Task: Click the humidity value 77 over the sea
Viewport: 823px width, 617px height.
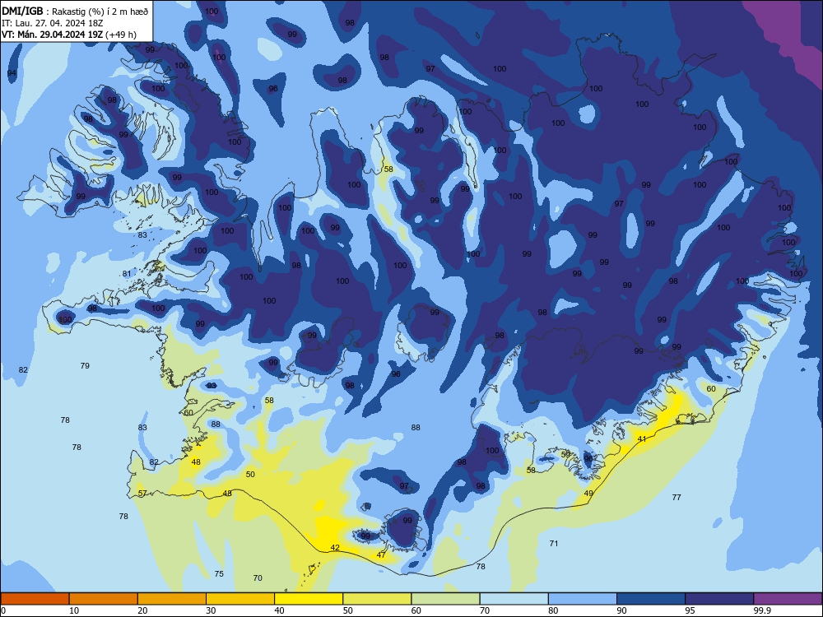Action: pyautogui.click(x=677, y=498)
